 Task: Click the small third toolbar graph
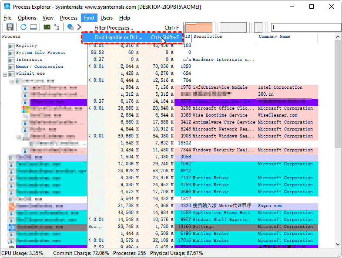[x=258, y=27]
